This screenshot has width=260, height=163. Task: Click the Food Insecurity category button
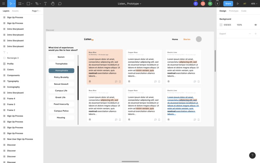click(61, 104)
